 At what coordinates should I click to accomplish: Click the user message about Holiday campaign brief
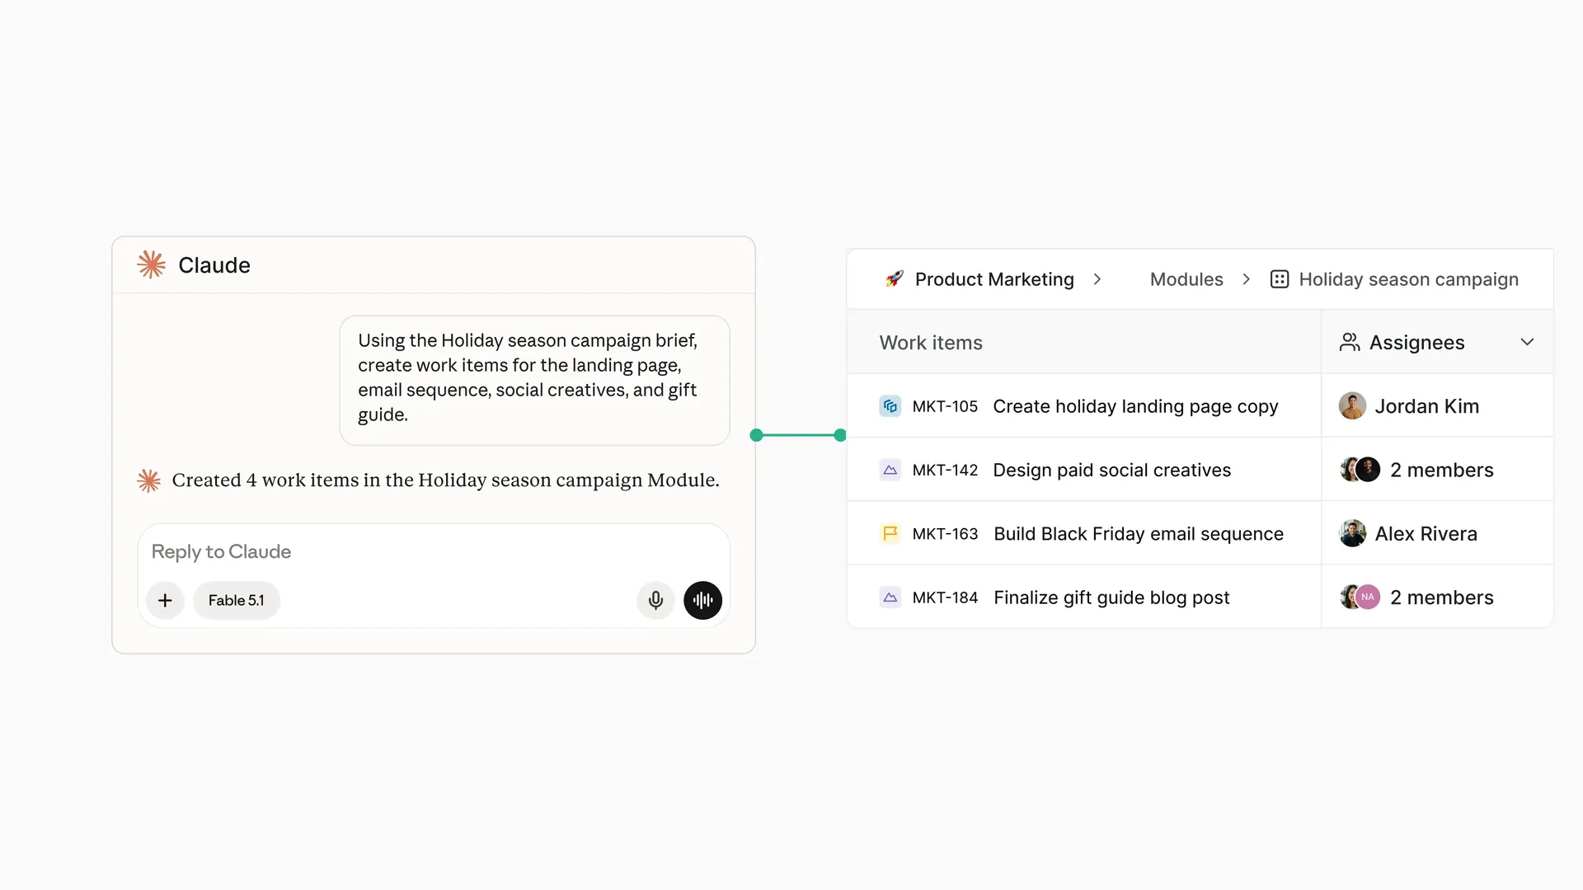534,380
